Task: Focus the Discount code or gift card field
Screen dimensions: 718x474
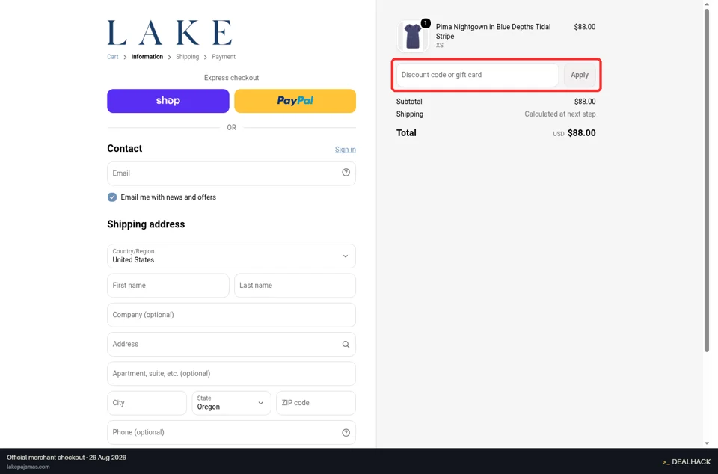Action: pos(477,75)
